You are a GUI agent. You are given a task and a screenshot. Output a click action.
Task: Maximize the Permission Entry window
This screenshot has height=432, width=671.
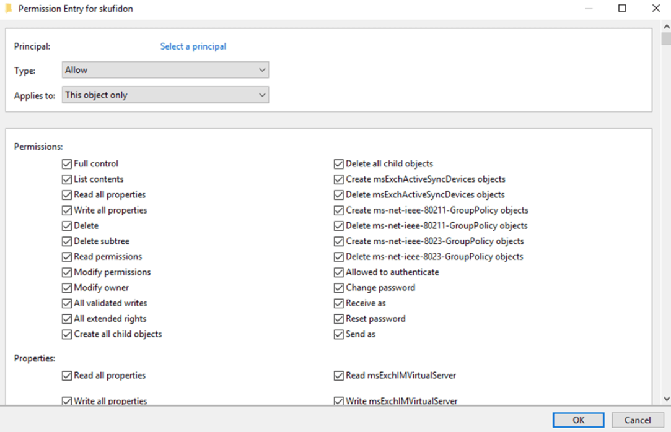(x=622, y=8)
